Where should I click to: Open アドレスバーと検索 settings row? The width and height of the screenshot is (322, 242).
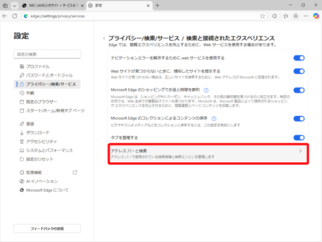(x=208, y=154)
